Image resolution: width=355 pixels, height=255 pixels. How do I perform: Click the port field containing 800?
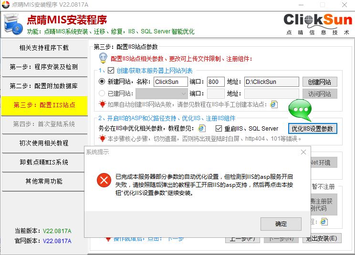216,82
